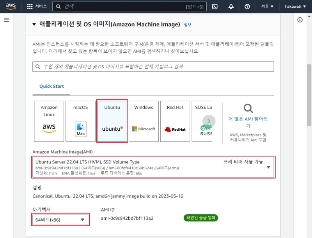Image resolution: width=312 pixels, height=238 pixels.
Task: Click the 정보 link next to the AMI heading
Action: click(x=187, y=24)
